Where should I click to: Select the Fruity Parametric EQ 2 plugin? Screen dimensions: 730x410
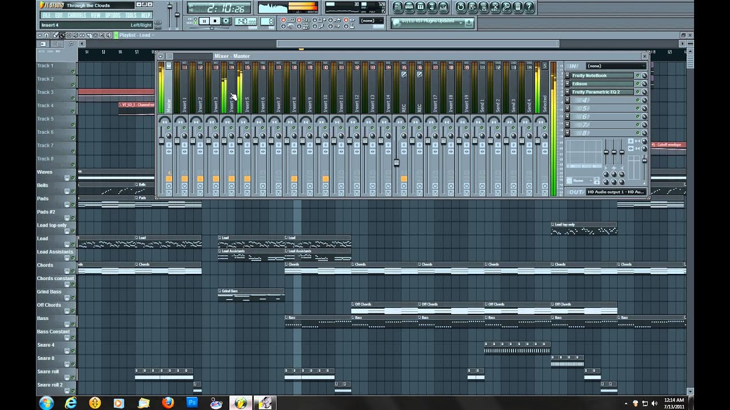click(603, 92)
